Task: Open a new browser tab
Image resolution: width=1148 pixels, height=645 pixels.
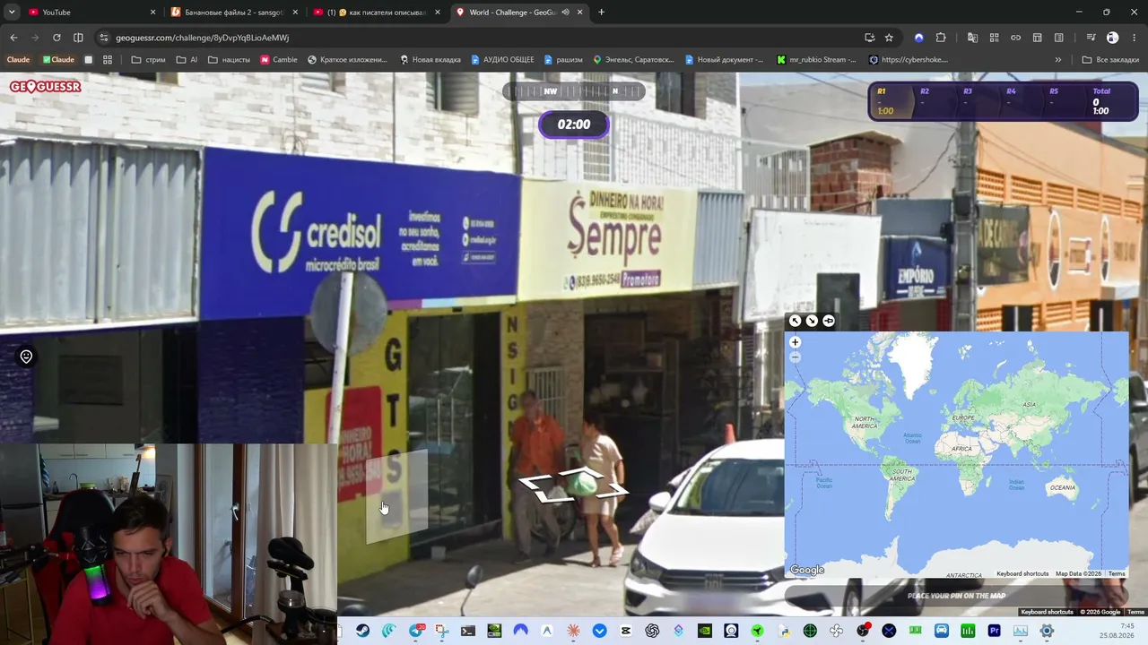Action: [x=601, y=13]
